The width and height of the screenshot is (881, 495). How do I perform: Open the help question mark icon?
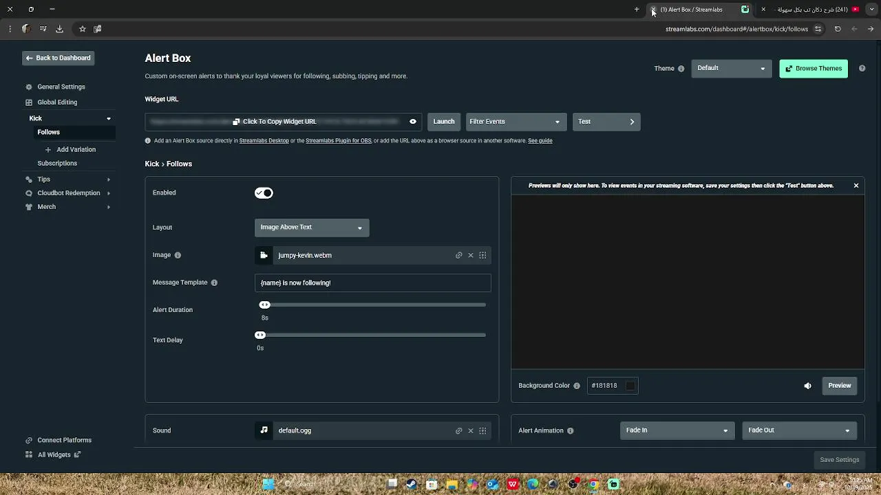[862, 69]
